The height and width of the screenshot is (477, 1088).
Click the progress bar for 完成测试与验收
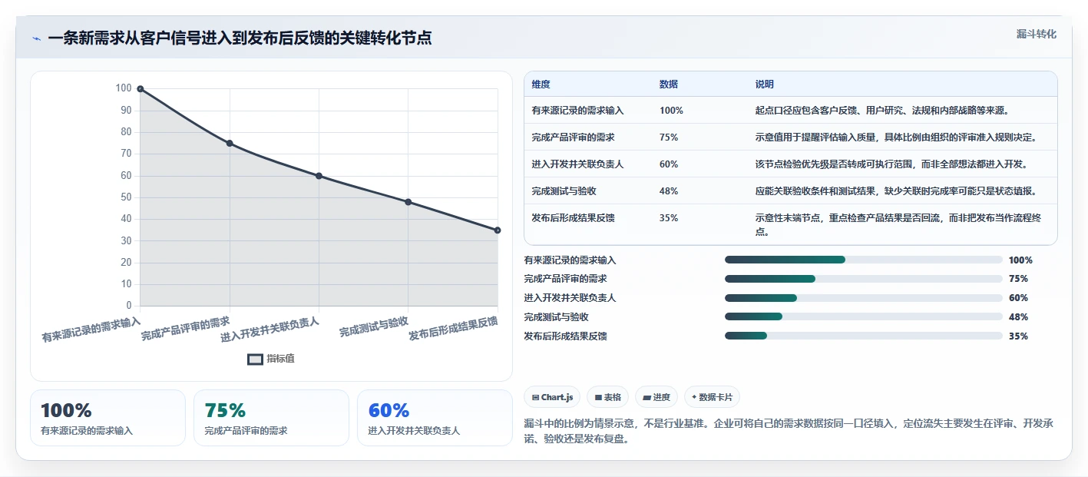[x=864, y=316]
